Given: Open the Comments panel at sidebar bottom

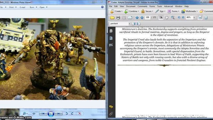Looking at the screenshot, I should [111, 107].
